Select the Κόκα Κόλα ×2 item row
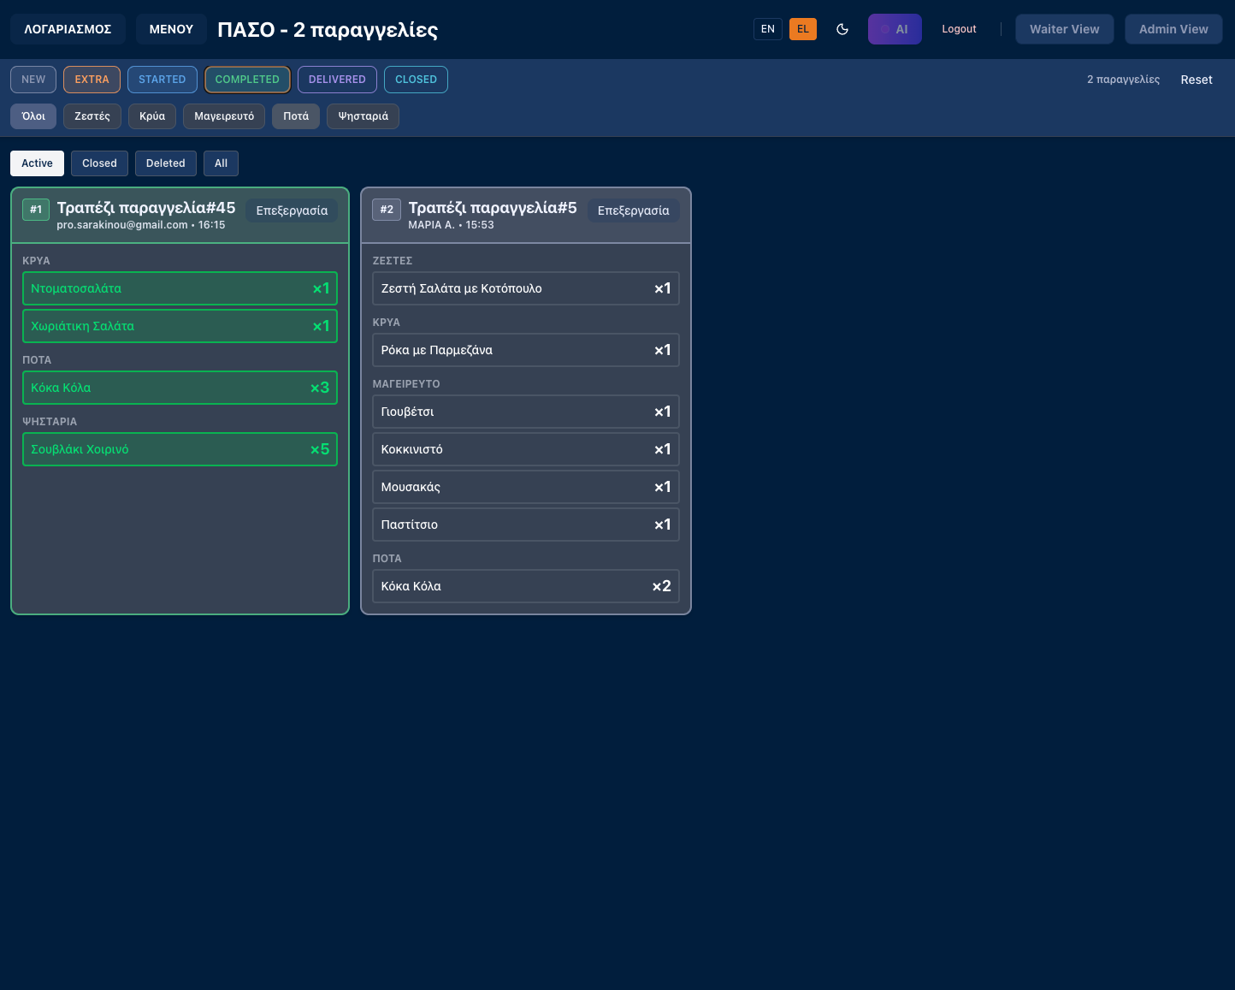Image resolution: width=1235 pixels, height=990 pixels. (x=526, y=586)
